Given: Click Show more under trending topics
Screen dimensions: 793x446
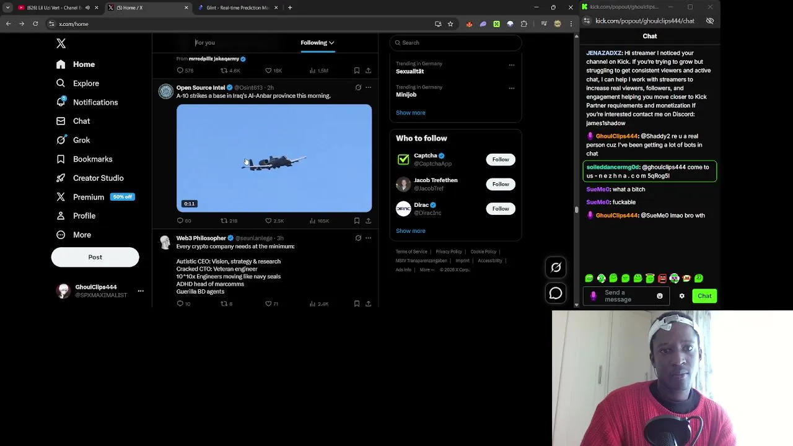Looking at the screenshot, I should pos(411,113).
